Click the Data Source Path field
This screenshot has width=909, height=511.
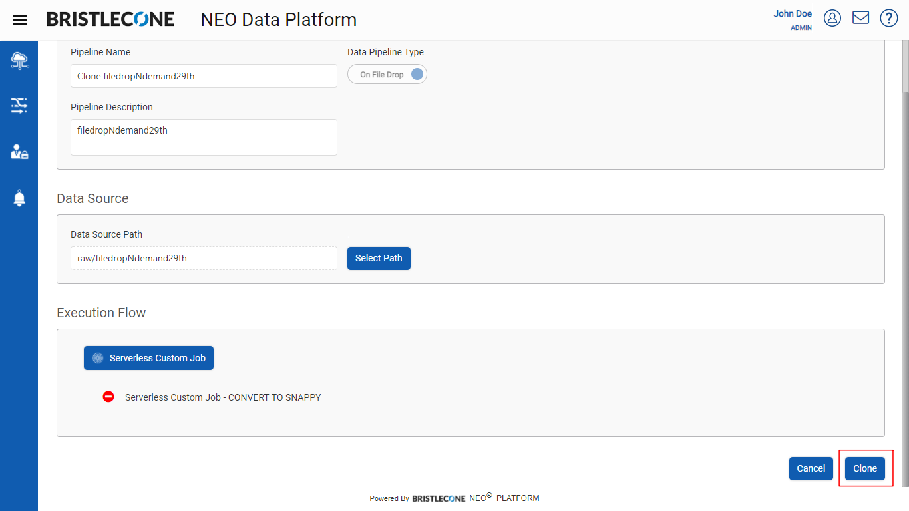[204, 258]
